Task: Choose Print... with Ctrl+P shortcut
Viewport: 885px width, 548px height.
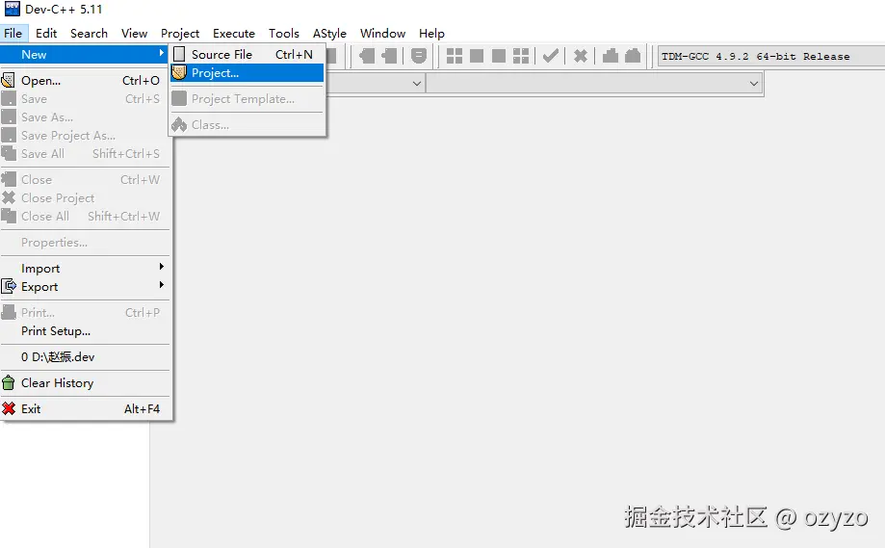Action: 85,313
